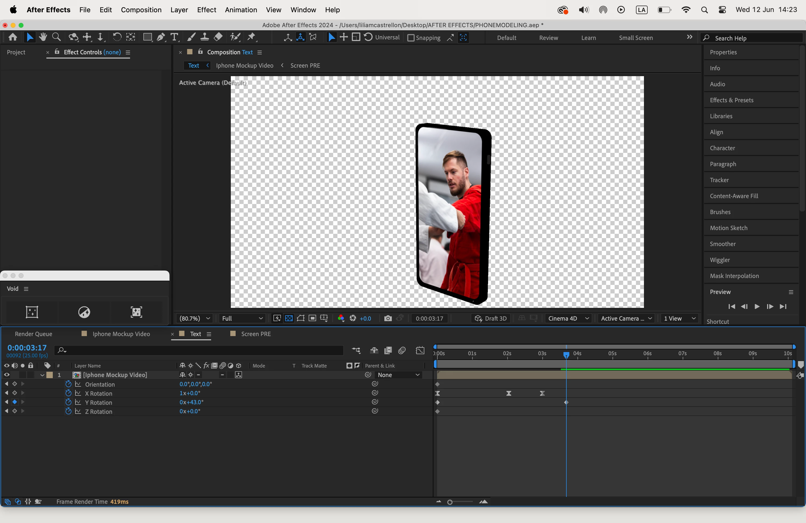Image resolution: width=806 pixels, height=523 pixels.
Task: Switch to the Screen PRE timeline tab
Action: pyautogui.click(x=256, y=334)
